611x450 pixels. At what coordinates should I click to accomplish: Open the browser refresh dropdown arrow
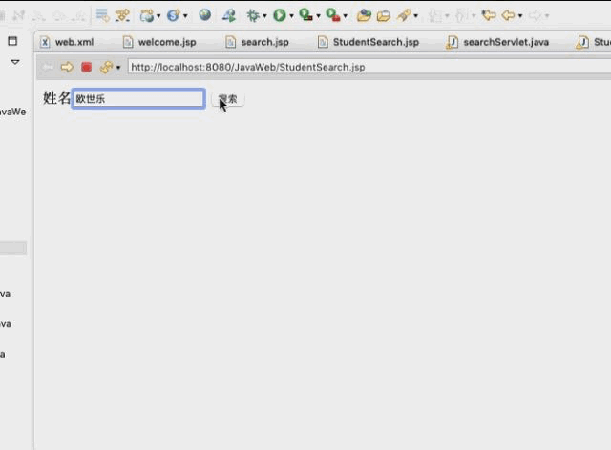coord(118,68)
